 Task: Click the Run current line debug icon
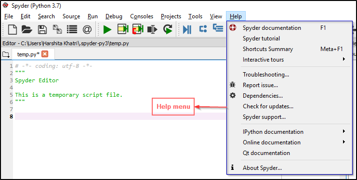203,29
